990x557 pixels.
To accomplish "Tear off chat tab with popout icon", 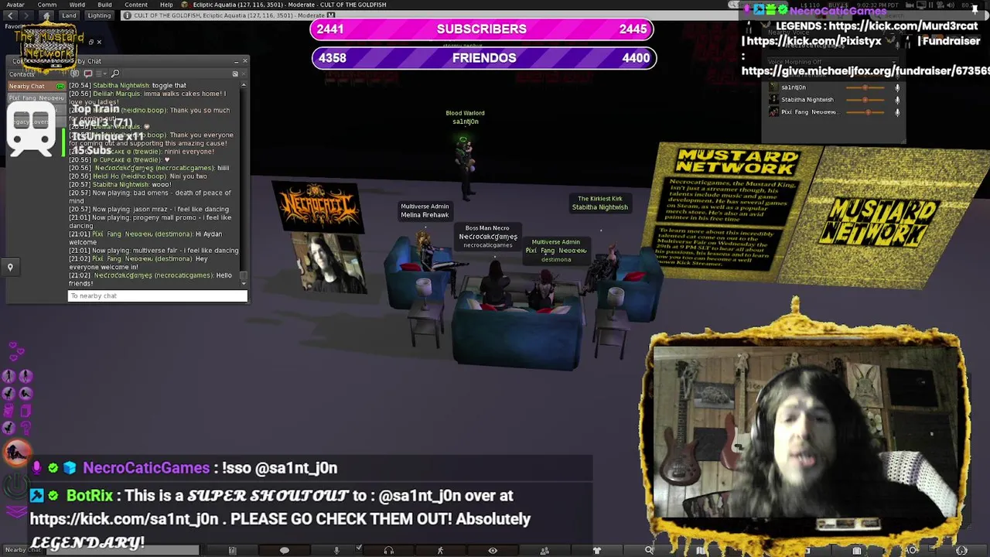I will 235,73.
